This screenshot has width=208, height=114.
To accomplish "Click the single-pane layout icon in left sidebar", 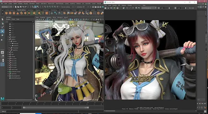I will [x=3, y=52].
